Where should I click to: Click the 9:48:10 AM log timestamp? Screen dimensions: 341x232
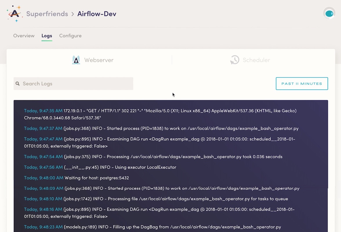pos(43,199)
